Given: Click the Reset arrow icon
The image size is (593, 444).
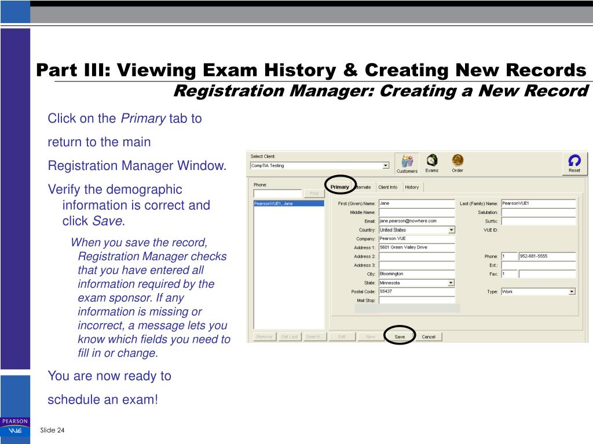Looking at the screenshot, I should point(574,164).
